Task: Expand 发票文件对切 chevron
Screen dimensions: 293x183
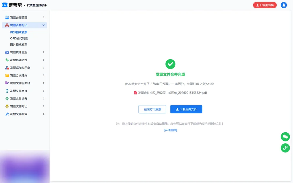Action: (x=43, y=106)
